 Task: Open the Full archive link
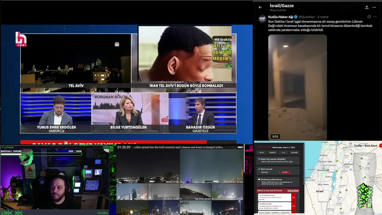pyautogui.click(x=293, y=191)
